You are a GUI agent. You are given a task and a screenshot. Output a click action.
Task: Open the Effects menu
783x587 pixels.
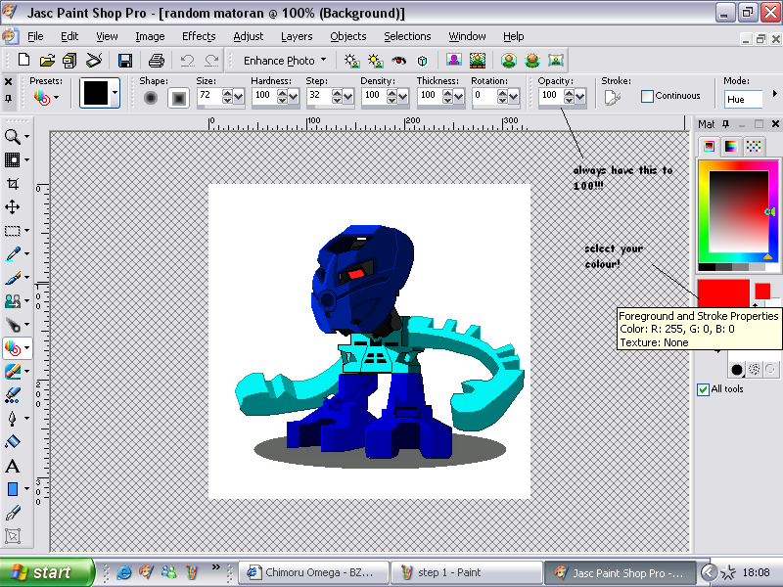pos(199,36)
